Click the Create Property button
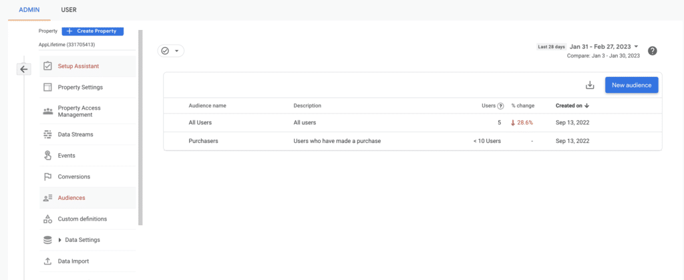The height and width of the screenshot is (280, 684). coord(93,31)
